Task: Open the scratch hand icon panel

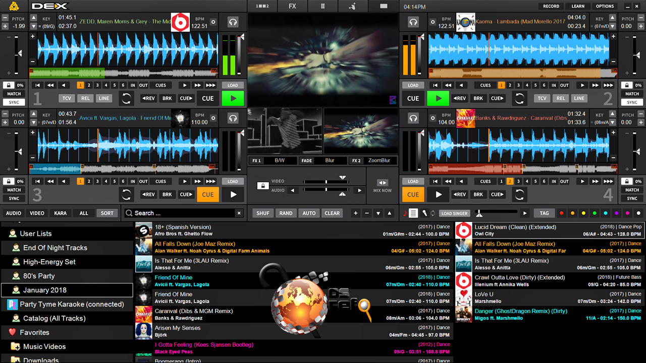Action: click(x=353, y=6)
